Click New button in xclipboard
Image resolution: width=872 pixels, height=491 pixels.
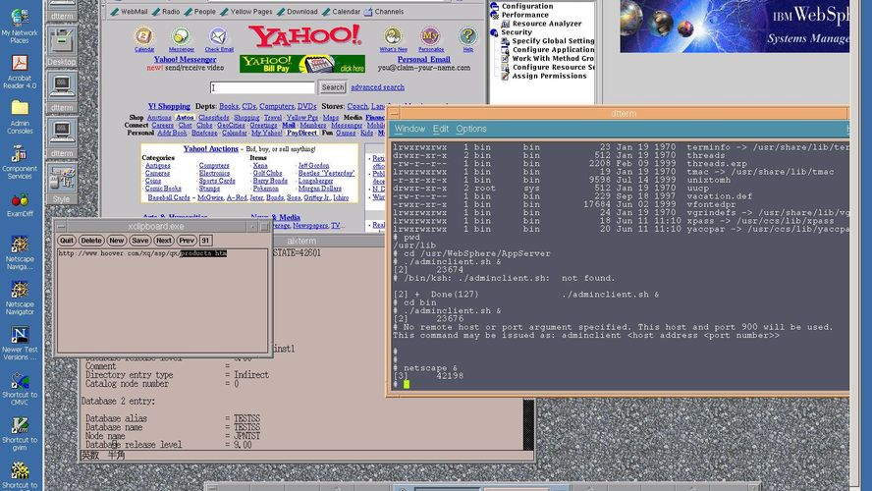pyautogui.click(x=116, y=241)
